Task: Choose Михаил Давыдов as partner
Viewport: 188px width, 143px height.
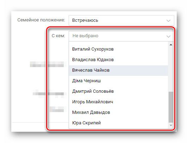Action: [118, 112]
